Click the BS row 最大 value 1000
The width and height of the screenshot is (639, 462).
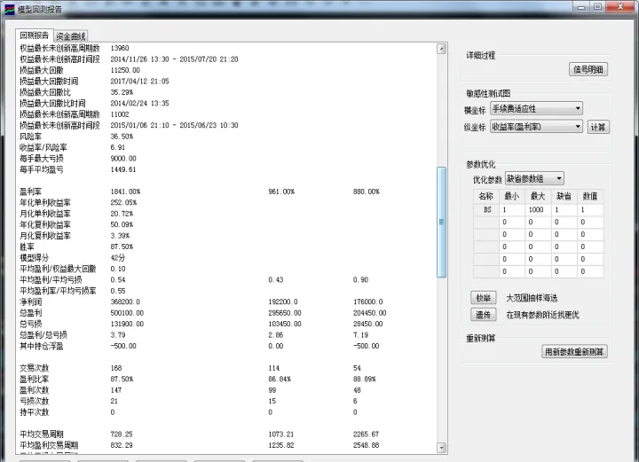pyautogui.click(x=536, y=209)
